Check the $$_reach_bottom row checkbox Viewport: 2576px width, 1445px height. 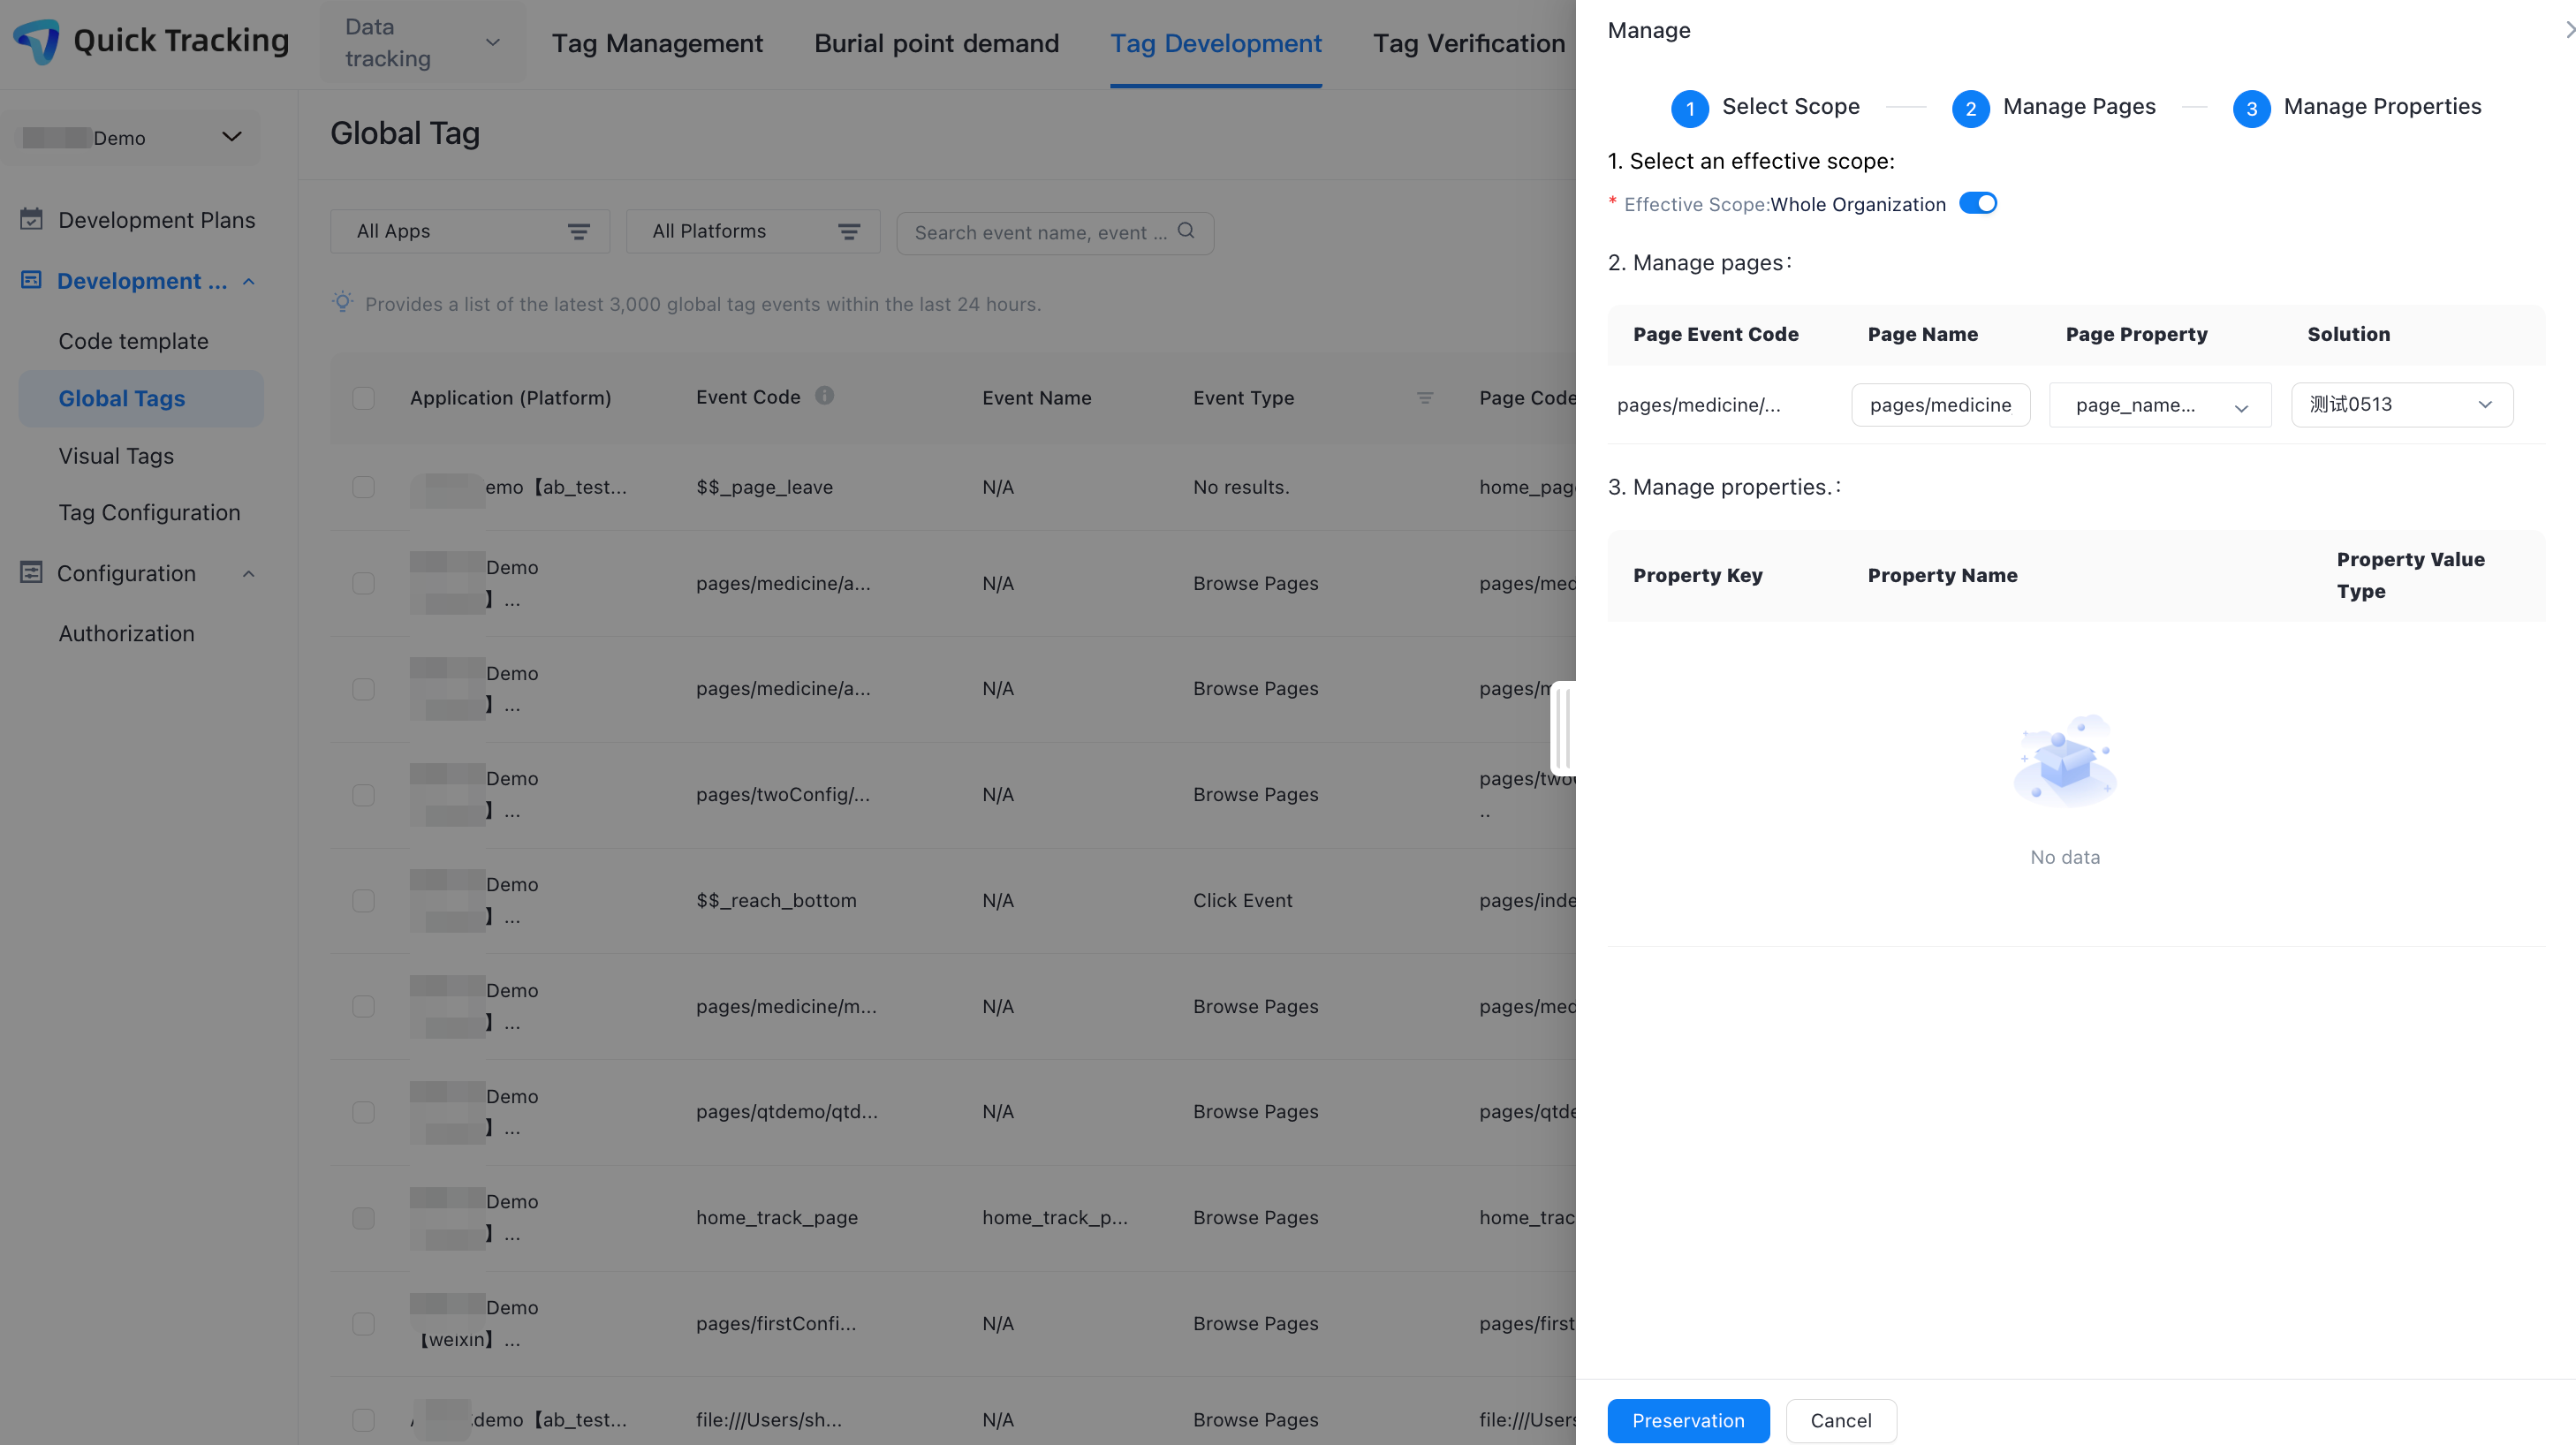(x=363, y=901)
